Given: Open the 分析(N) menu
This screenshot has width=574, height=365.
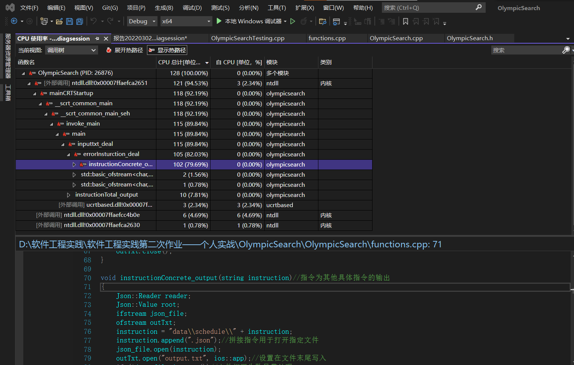Looking at the screenshot, I should (x=249, y=8).
